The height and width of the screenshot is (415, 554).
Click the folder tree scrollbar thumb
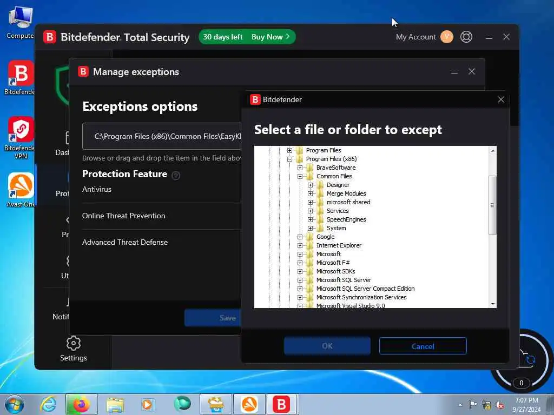pos(492,205)
